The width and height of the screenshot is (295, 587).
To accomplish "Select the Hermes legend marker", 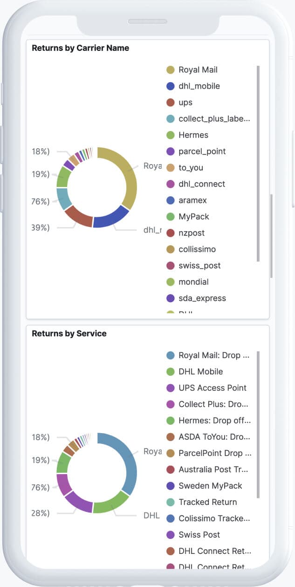I will pyautogui.click(x=172, y=135).
